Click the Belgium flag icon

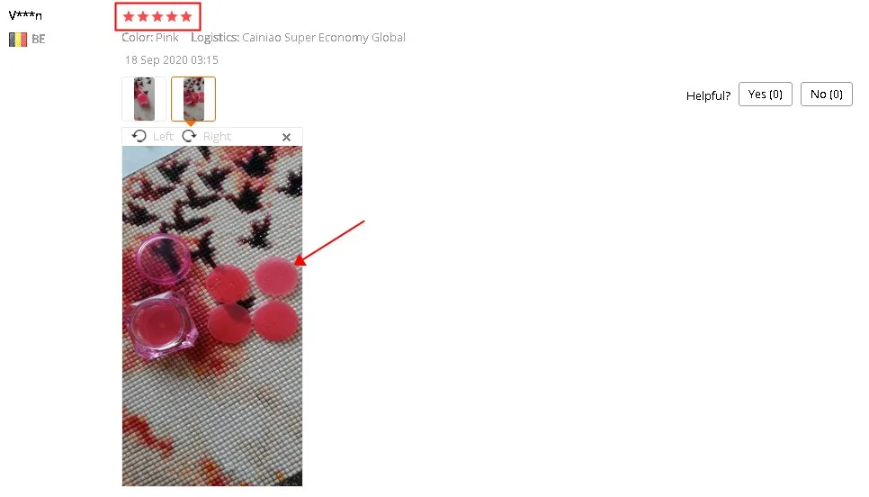pos(18,40)
